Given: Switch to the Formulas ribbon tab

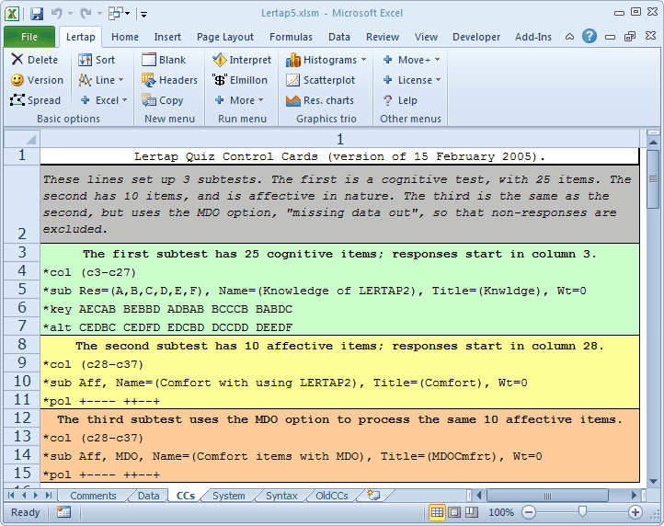Looking at the screenshot, I should [x=291, y=37].
